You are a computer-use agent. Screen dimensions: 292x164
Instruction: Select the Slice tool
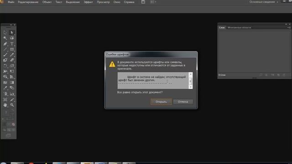coord(12,100)
